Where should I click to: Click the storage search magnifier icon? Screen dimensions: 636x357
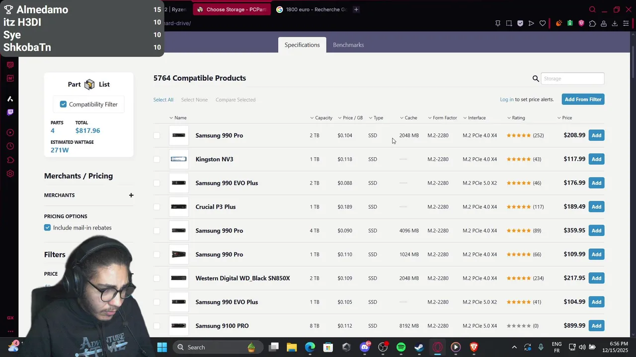pyautogui.click(x=536, y=78)
